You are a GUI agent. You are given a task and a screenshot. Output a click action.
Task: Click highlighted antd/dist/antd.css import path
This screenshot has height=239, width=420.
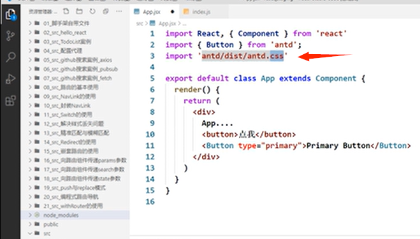point(242,56)
